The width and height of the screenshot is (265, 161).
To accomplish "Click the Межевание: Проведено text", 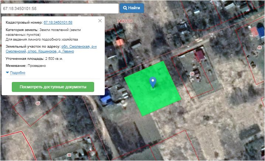I will tap(26, 66).
